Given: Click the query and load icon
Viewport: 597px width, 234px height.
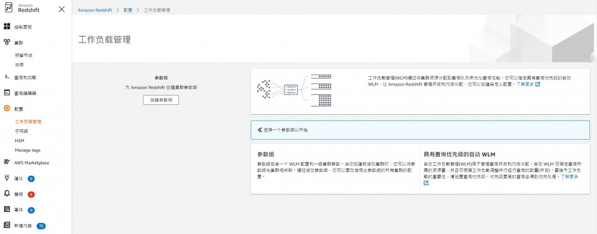Looking at the screenshot, I should pos(7,77).
